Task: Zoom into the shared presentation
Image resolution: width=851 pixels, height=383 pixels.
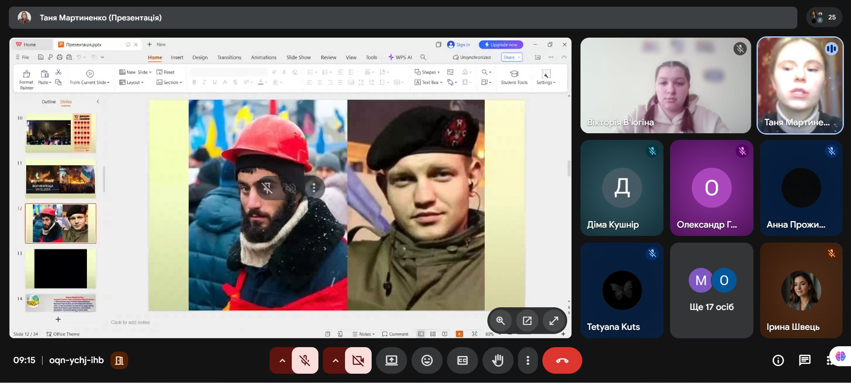Action: pyautogui.click(x=500, y=321)
